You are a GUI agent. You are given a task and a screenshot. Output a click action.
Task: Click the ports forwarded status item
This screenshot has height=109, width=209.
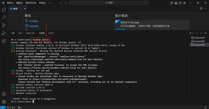tap(20, 107)
